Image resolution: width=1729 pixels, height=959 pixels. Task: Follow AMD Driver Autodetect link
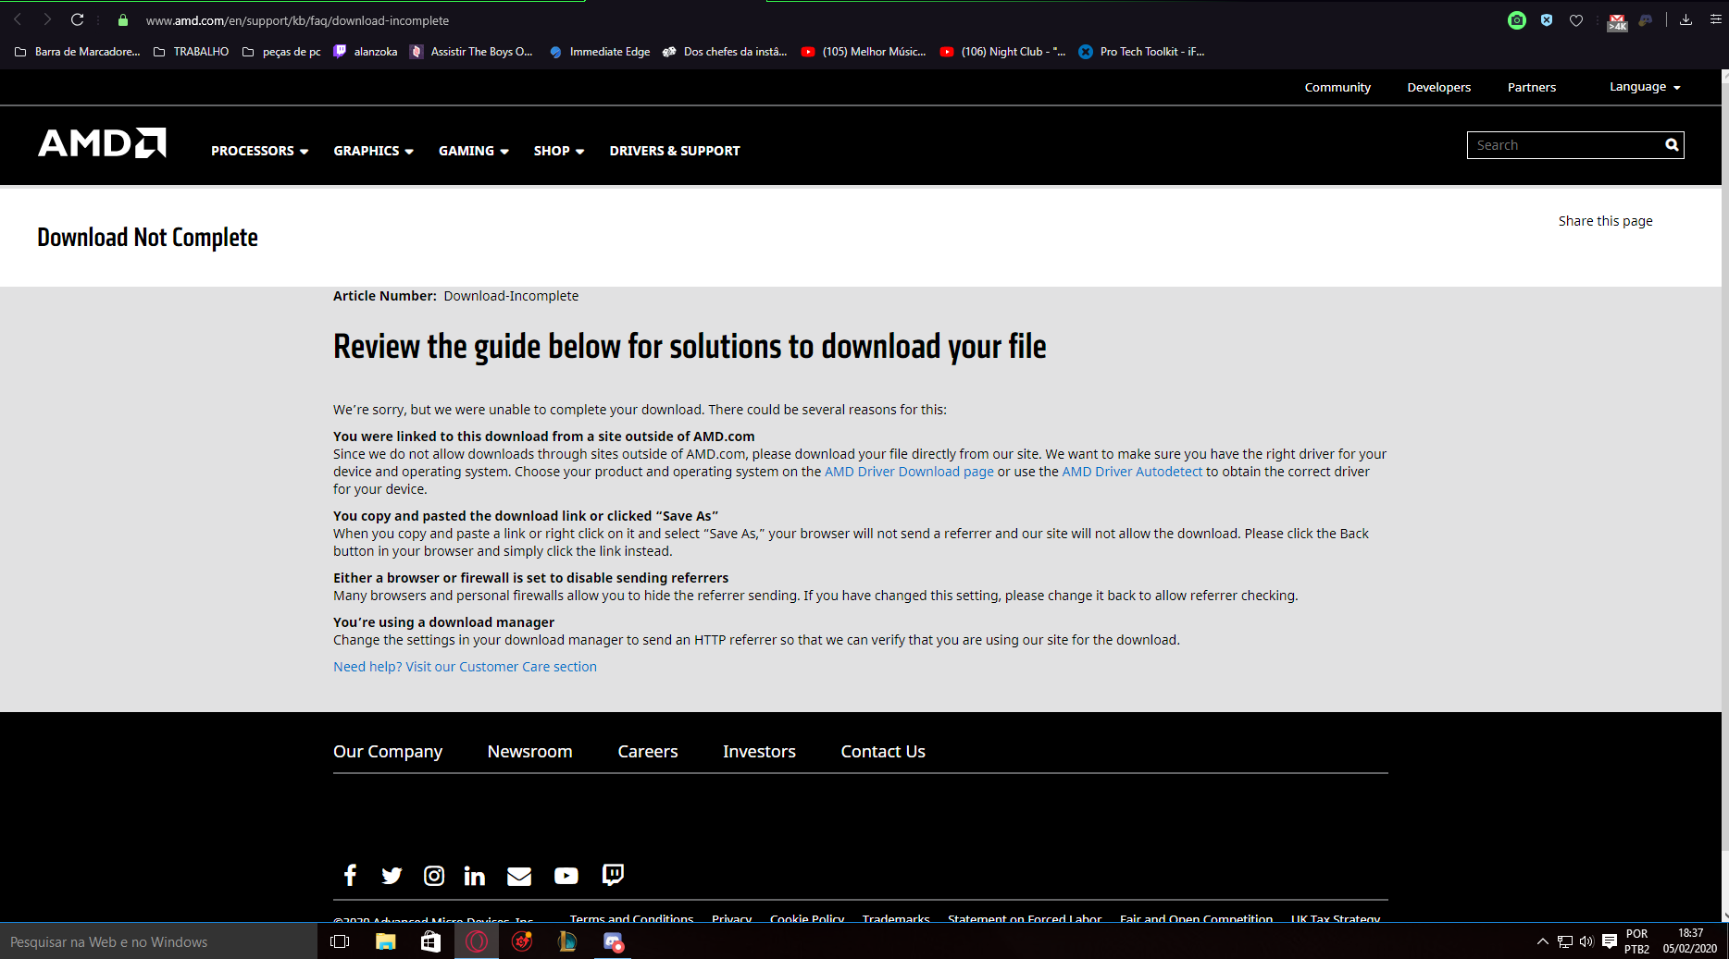(x=1132, y=472)
